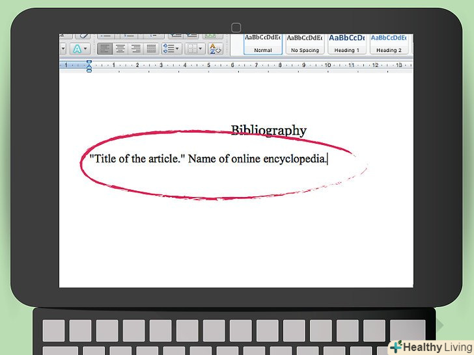The image size is (474, 355).
Task: Open the borders dropdown arrow
Action: (201, 49)
